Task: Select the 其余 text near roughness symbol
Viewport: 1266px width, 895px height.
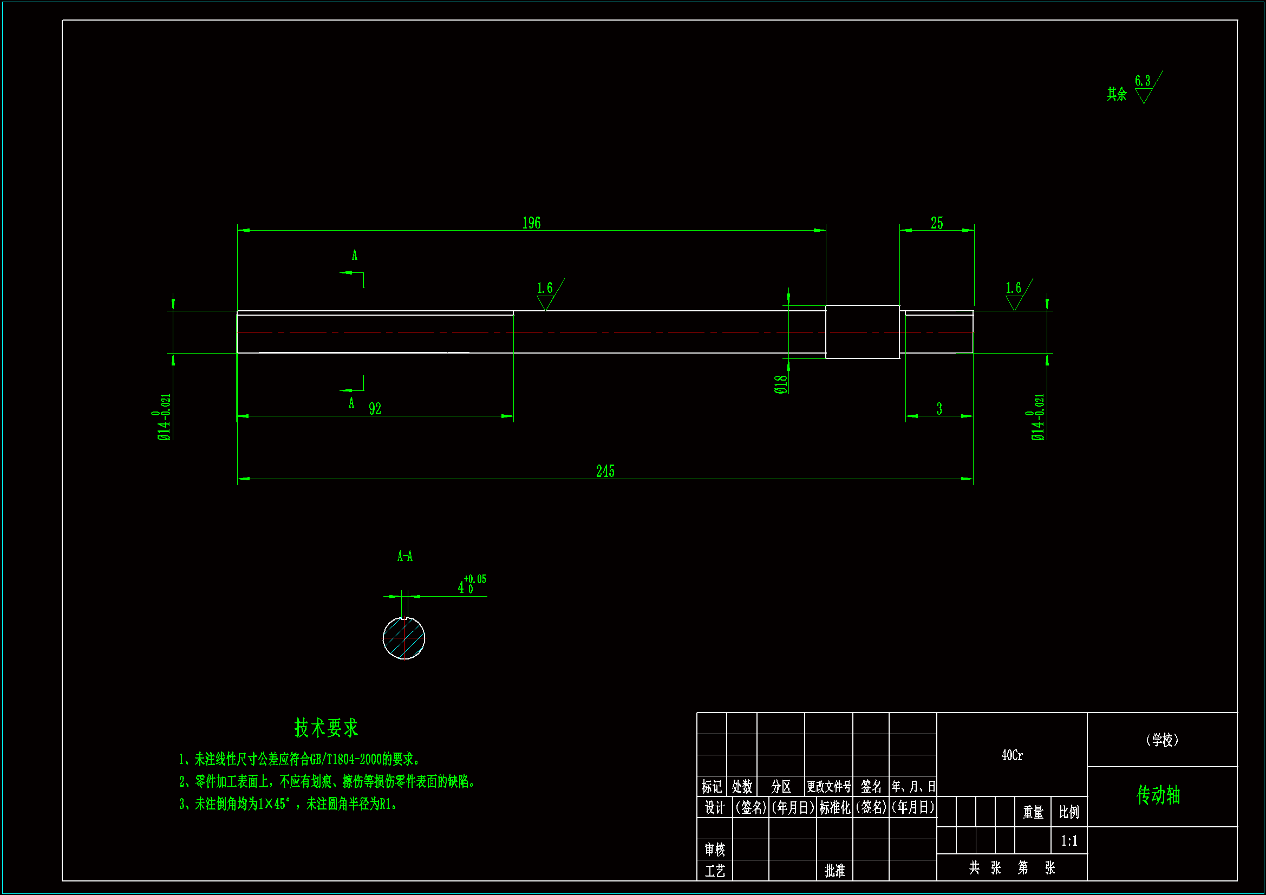Action: 1117,94
